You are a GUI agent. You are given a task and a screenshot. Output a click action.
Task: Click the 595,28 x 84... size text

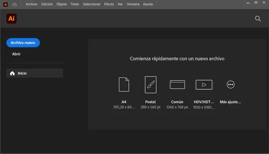tap(124, 107)
